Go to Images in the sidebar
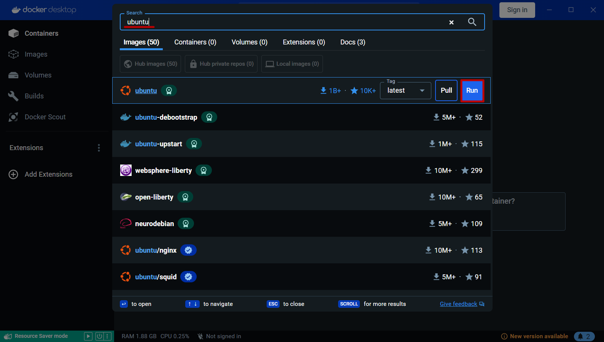This screenshot has height=342, width=604. [x=36, y=54]
